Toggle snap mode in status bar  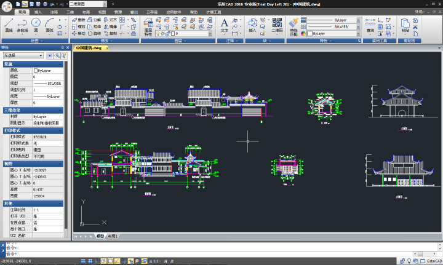83,261
